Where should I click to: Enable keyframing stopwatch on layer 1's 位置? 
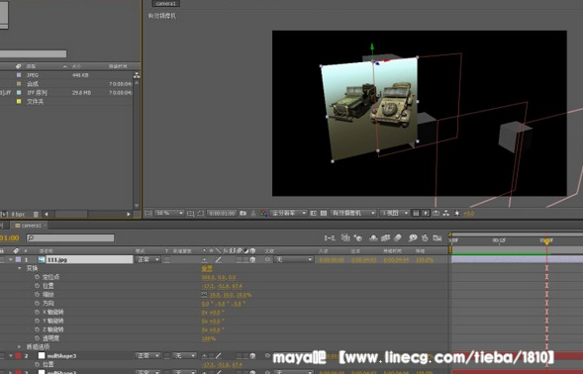pyautogui.click(x=37, y=286)
